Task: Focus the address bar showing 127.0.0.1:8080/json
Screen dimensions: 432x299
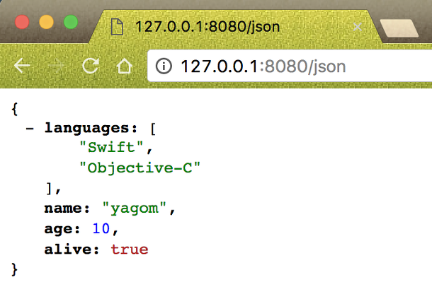Action: click(x=289, y=66)
